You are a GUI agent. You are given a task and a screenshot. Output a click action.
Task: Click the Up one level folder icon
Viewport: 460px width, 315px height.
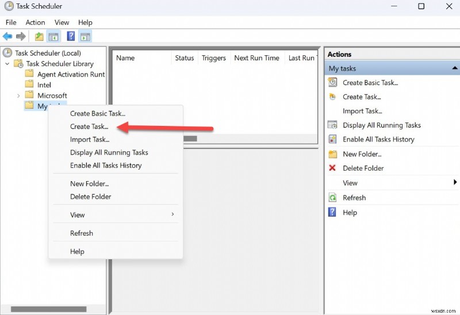(x=39, y=37)
